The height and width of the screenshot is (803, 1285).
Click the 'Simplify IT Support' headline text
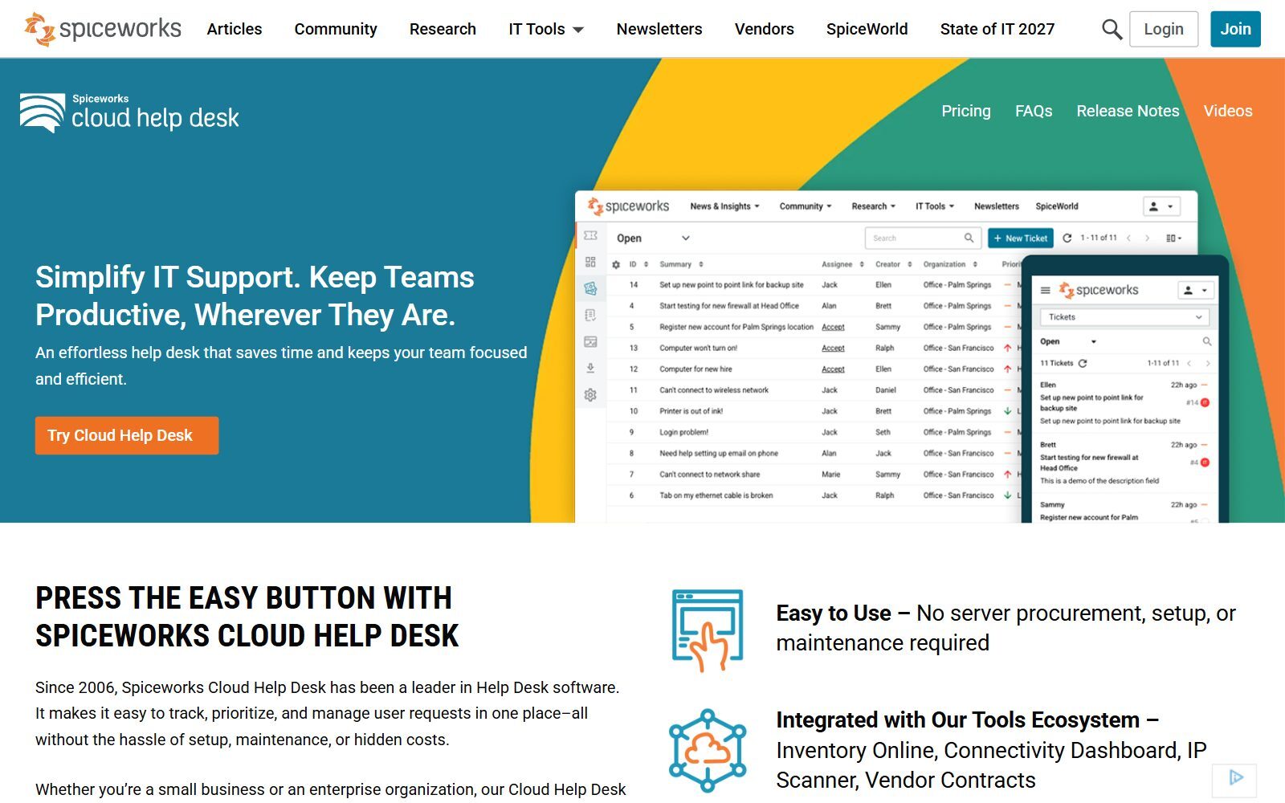(x=255, y=296)
